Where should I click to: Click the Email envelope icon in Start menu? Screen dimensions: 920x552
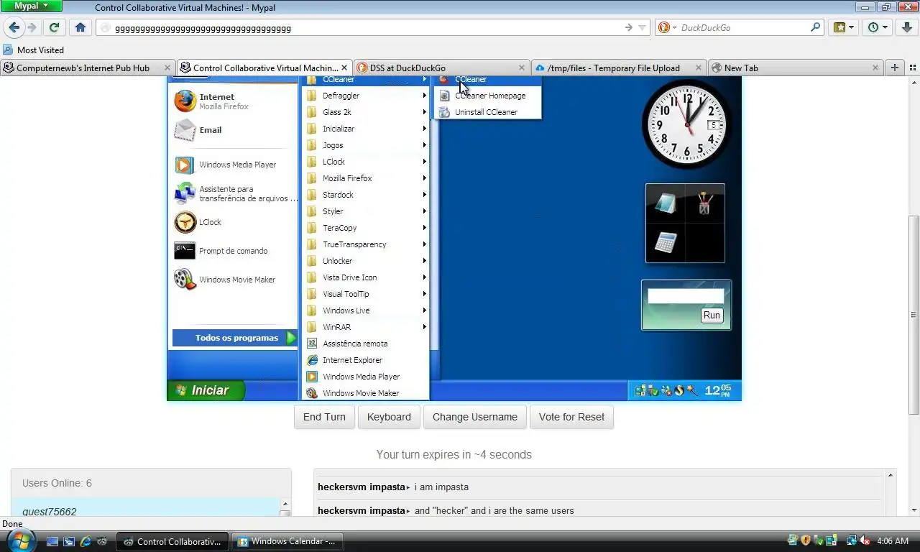point(185,130)
